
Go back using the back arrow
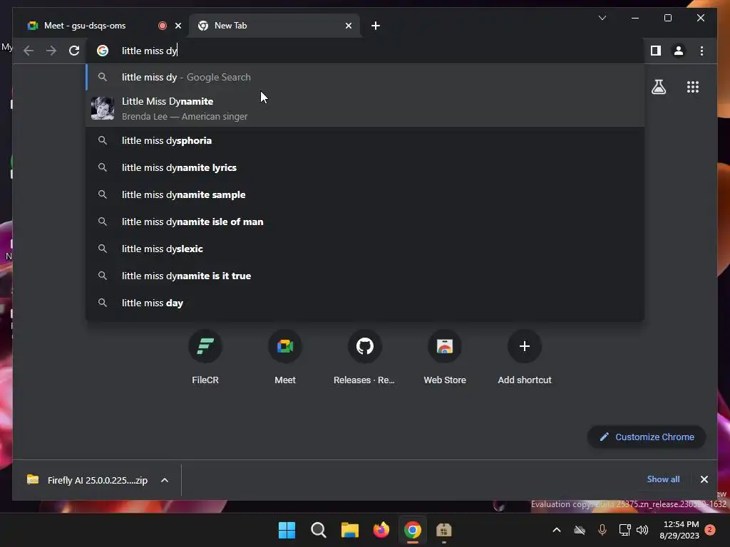tap(29, 51)
